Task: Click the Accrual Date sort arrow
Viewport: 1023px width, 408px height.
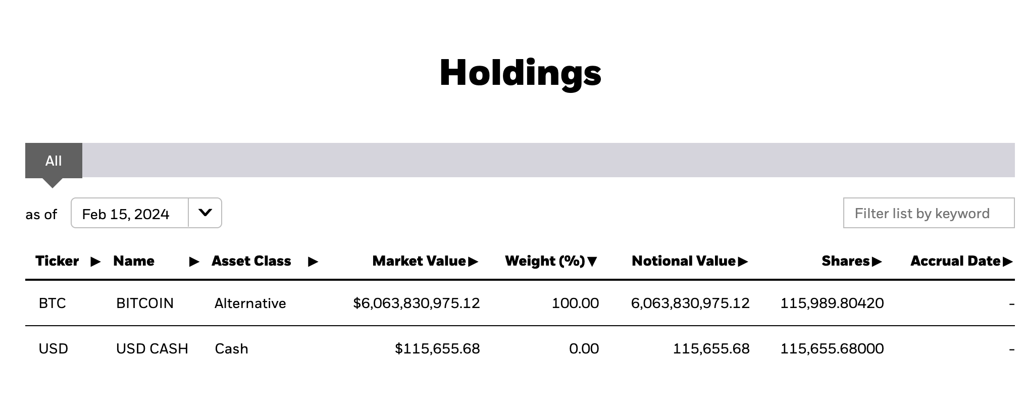Action: [x=1007, y=262]
